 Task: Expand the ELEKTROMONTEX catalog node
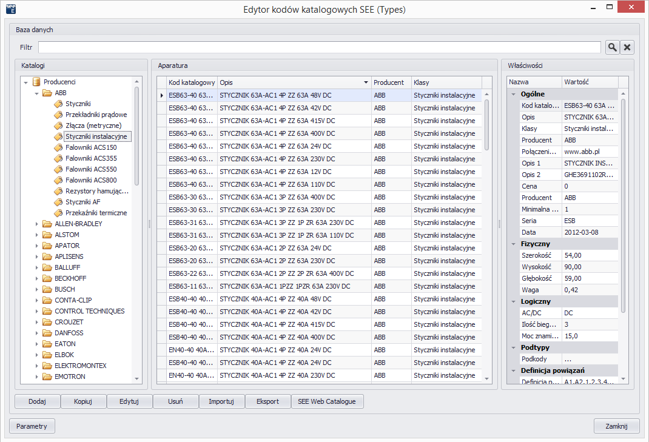click(37, 366)
